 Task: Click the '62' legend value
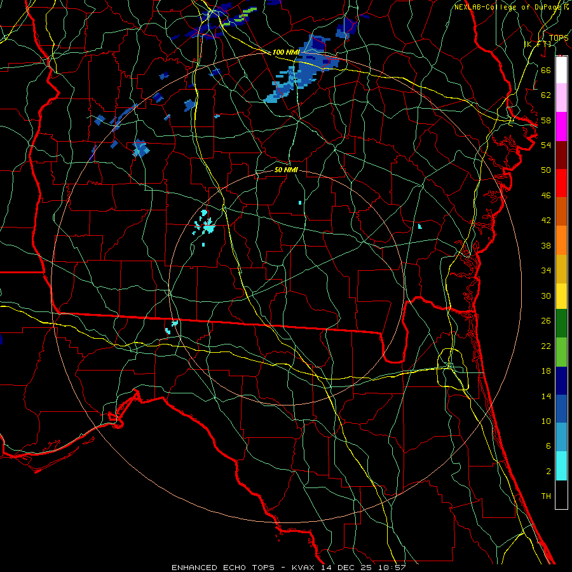click(546, 95)
